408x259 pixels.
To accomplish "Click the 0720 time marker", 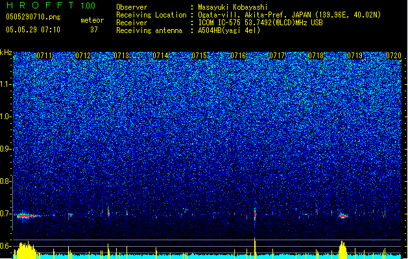I will click(x=394, y=56).
